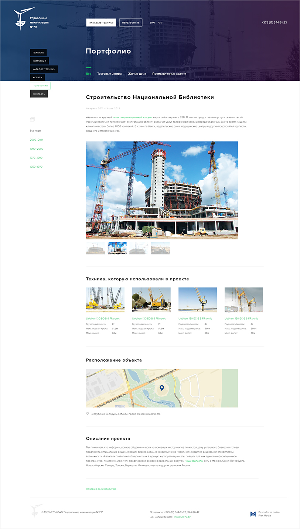Open the Каталог техники menu item

pos(44,69)
